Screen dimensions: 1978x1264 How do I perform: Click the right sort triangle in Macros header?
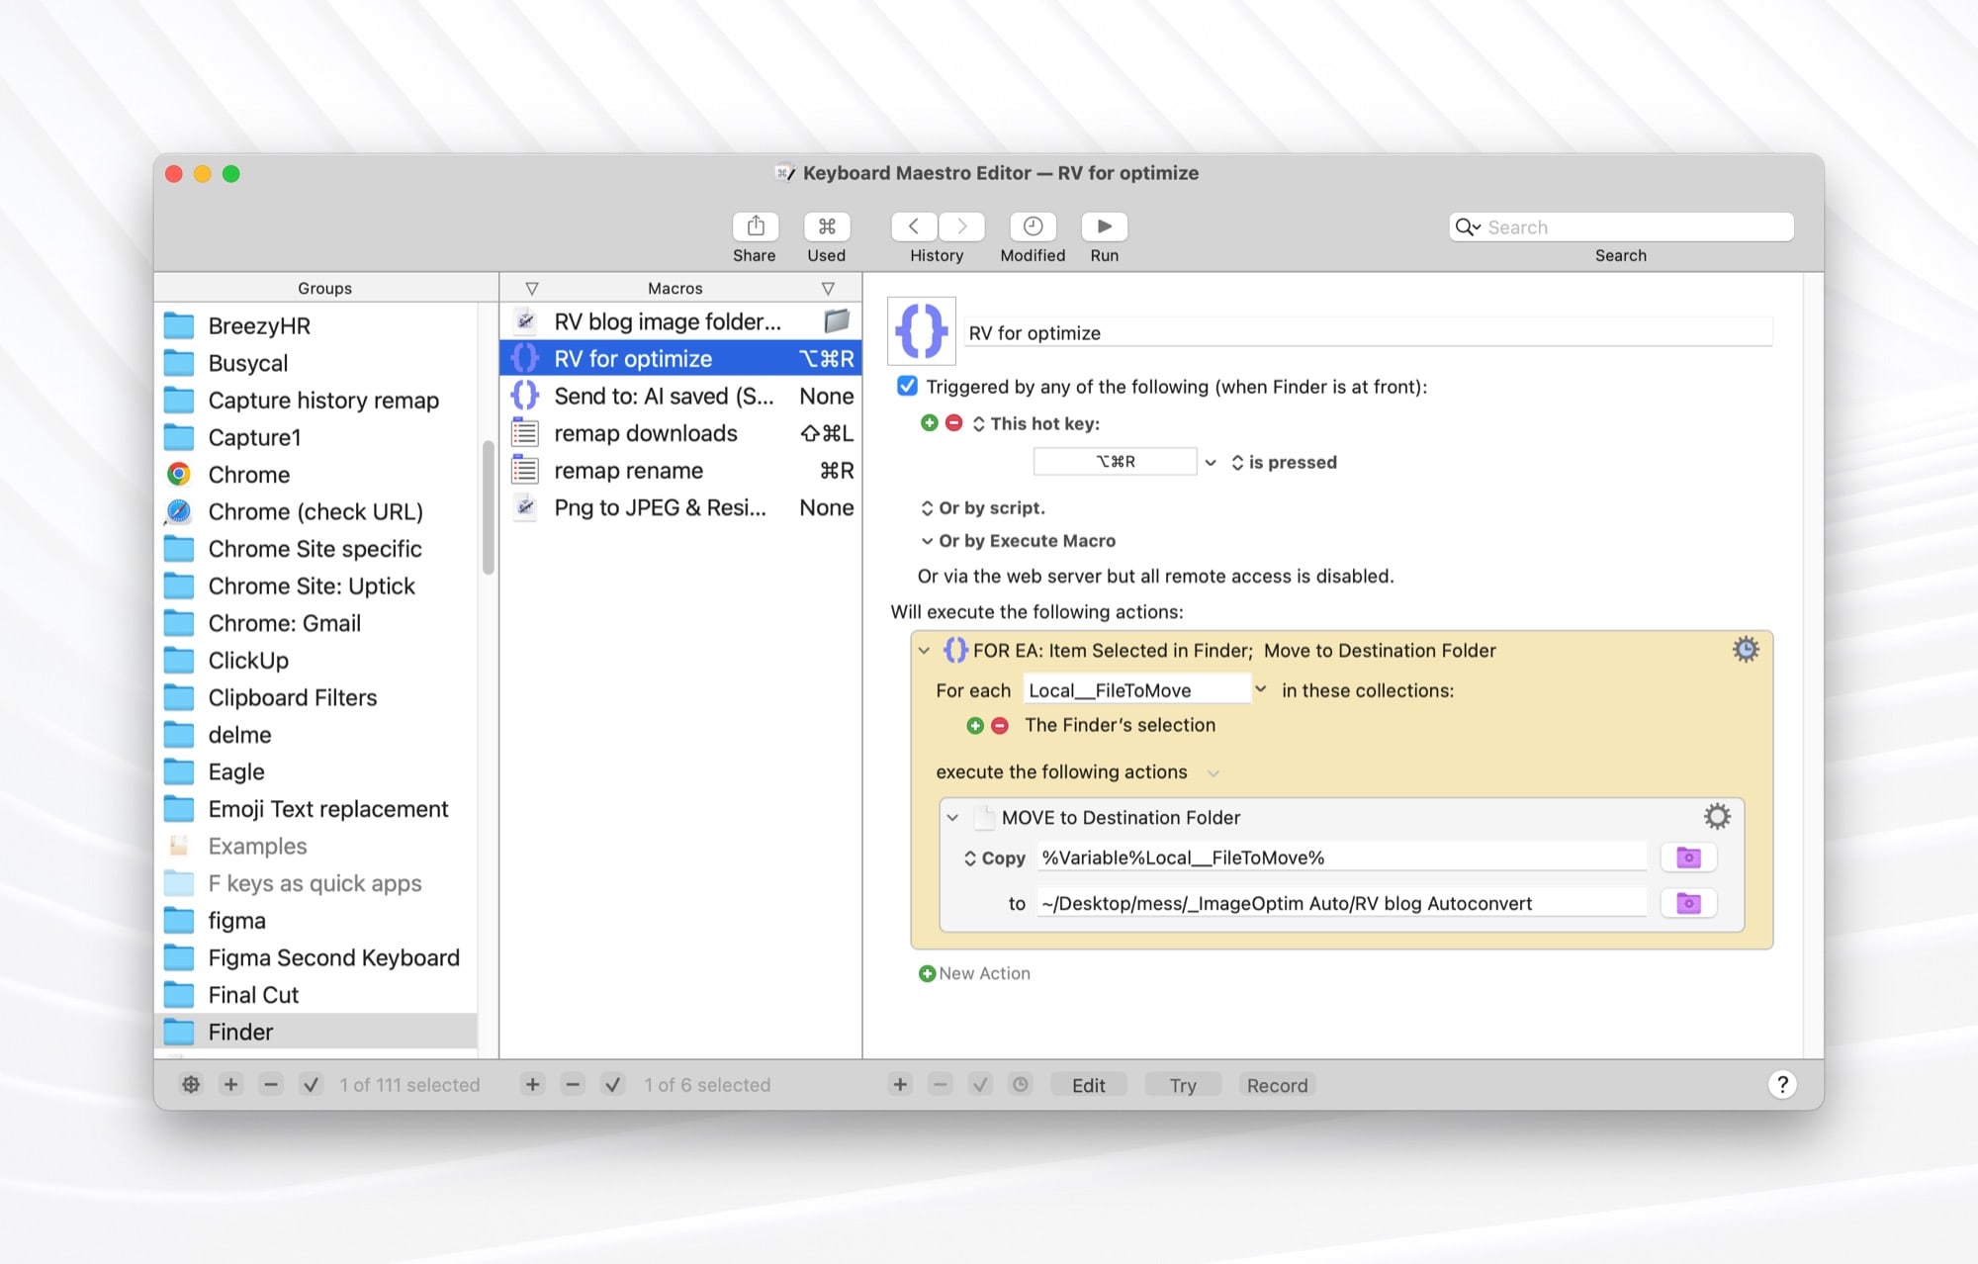(828, 288)
